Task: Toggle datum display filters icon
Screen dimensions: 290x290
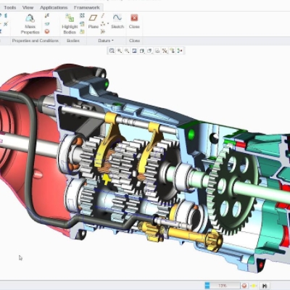Action: (x=165, y=51)
